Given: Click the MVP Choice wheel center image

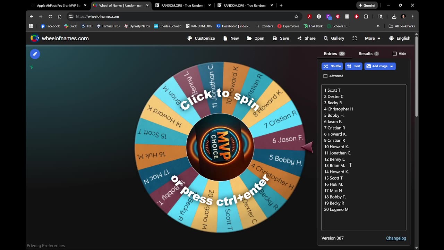Looking at the screenshot, I should click(x=220, y=147).
